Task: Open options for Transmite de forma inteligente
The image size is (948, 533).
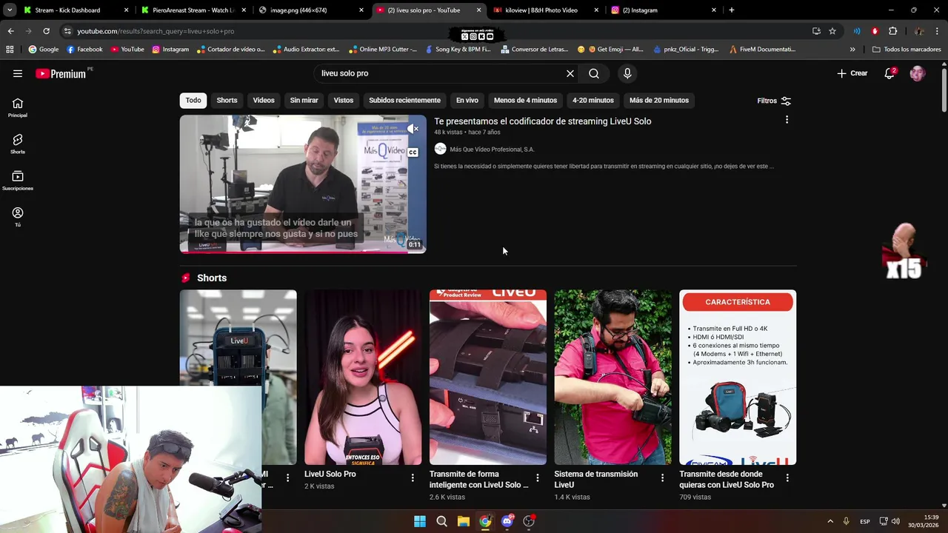Action: tap(538, 478)
